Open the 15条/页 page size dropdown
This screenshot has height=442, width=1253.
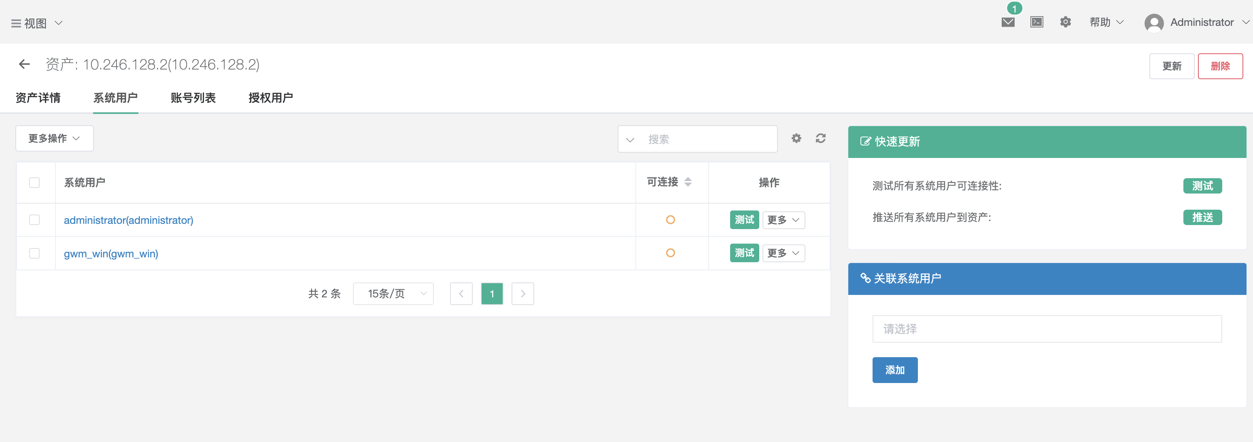coord(393,293)
